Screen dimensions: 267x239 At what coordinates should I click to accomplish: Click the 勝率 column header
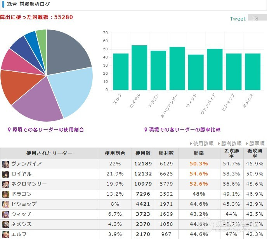[199, 153]
